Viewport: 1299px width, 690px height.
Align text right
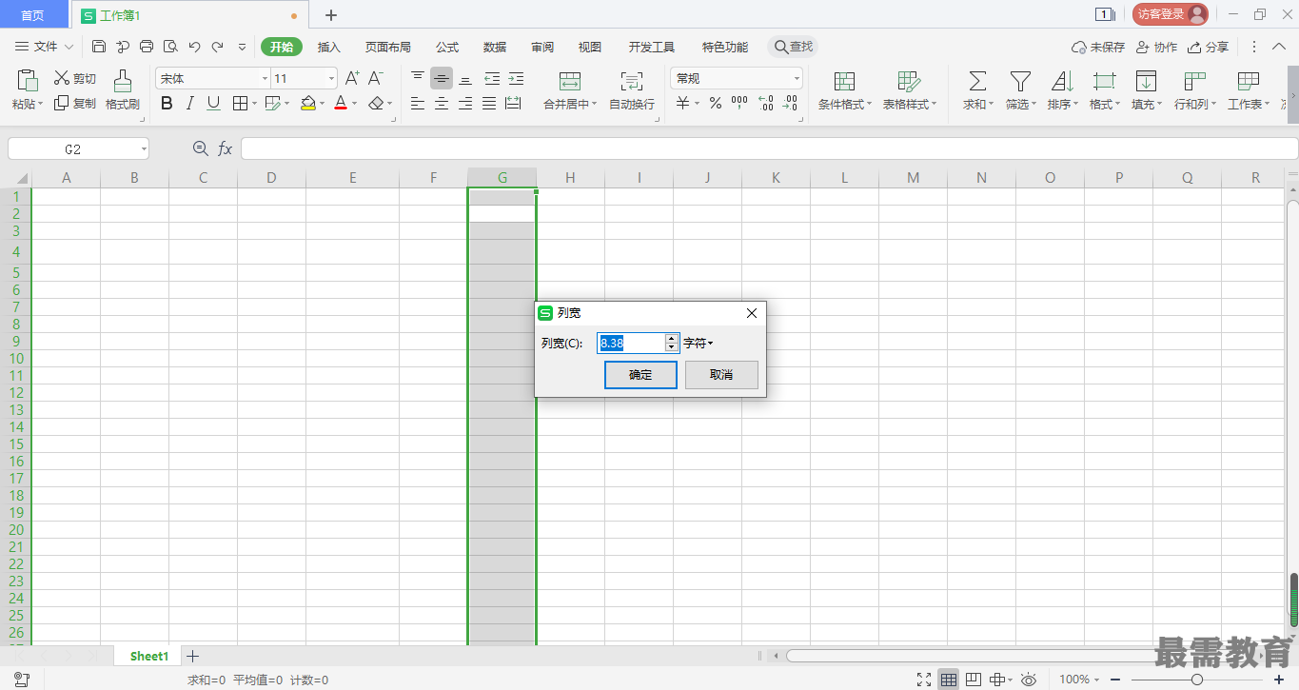click(x=465, y=104)
